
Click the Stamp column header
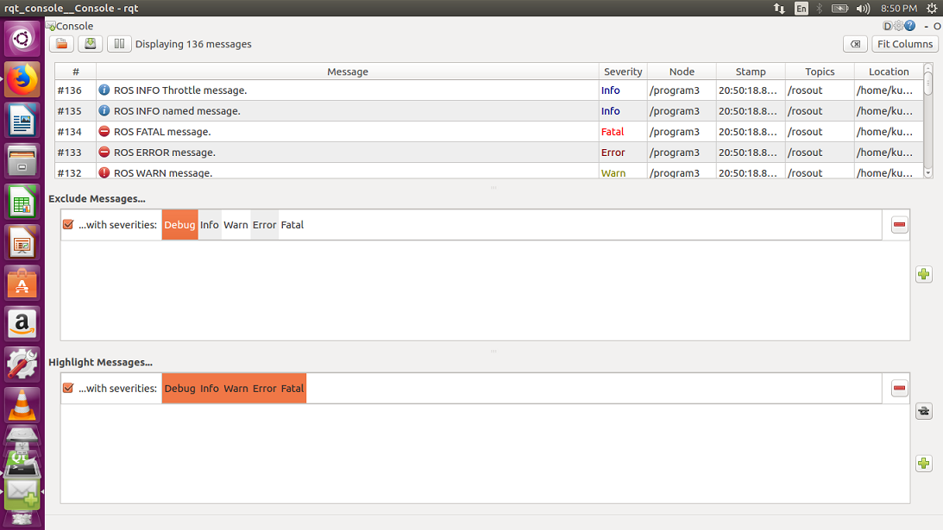coord(750,72)
